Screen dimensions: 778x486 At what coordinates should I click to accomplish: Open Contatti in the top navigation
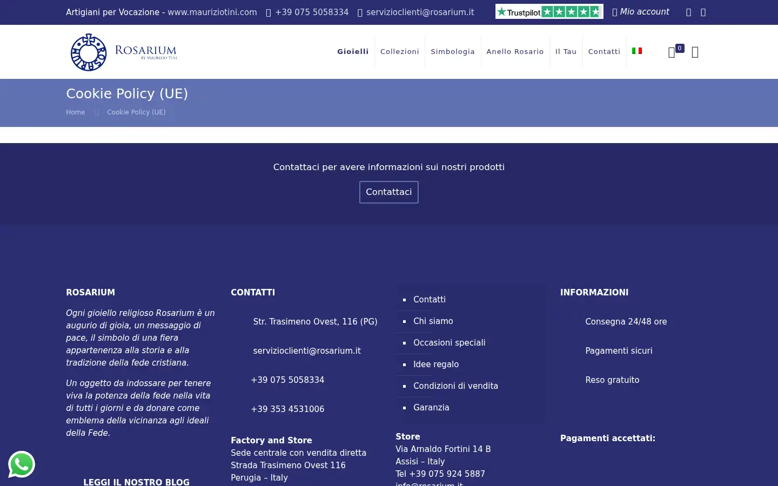604,52
